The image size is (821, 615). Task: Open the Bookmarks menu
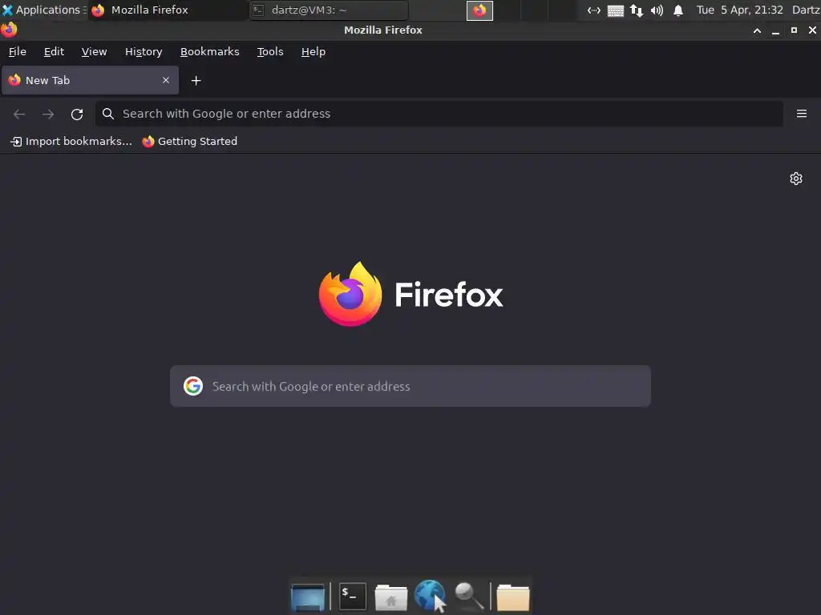pos(209,52)
